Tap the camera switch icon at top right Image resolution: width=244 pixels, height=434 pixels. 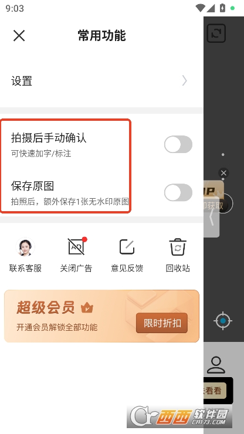pyautogui.click(x=216, y=33)
